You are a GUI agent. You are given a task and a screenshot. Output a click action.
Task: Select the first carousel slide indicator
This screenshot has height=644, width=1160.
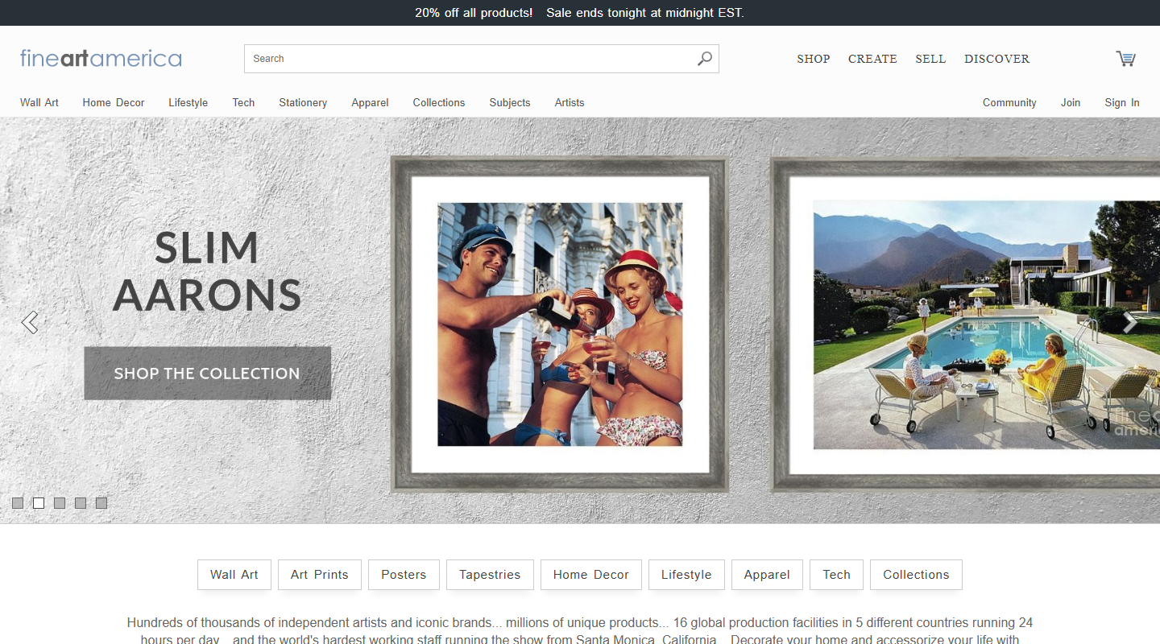(18, 503)
